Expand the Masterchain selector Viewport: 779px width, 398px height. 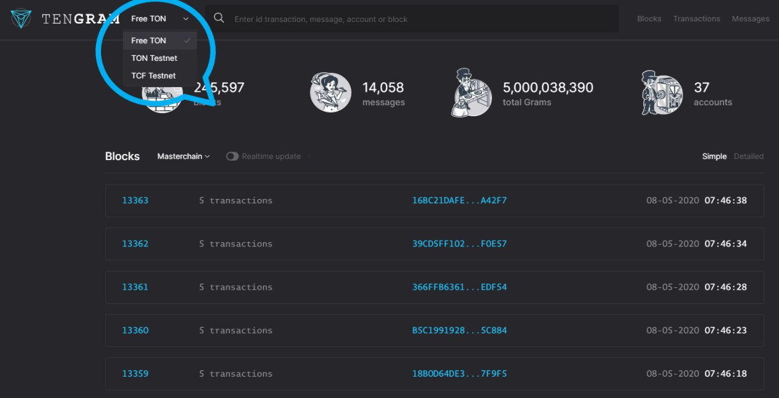[183, 156]
